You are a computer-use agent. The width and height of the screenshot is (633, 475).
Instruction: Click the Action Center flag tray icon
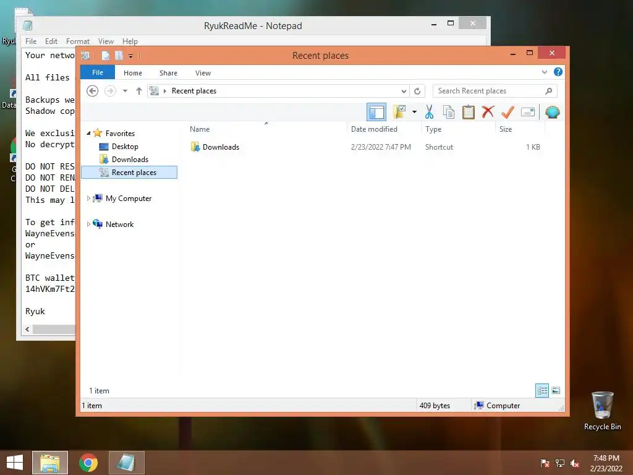545,463
